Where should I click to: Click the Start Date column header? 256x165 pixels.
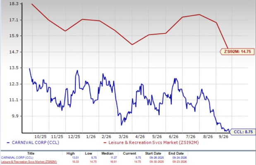(153, 153)
